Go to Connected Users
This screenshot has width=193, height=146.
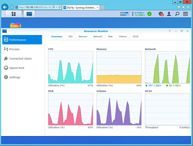point(20,58)
